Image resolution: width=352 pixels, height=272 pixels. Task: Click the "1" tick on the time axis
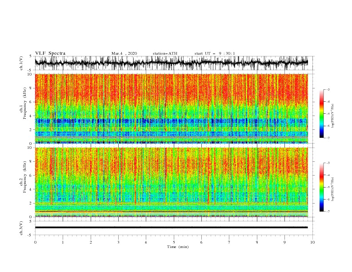tap(63, 242)
